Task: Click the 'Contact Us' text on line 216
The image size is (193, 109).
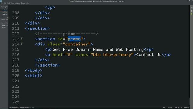Action: pyautogui.click(x=149, y=54)
